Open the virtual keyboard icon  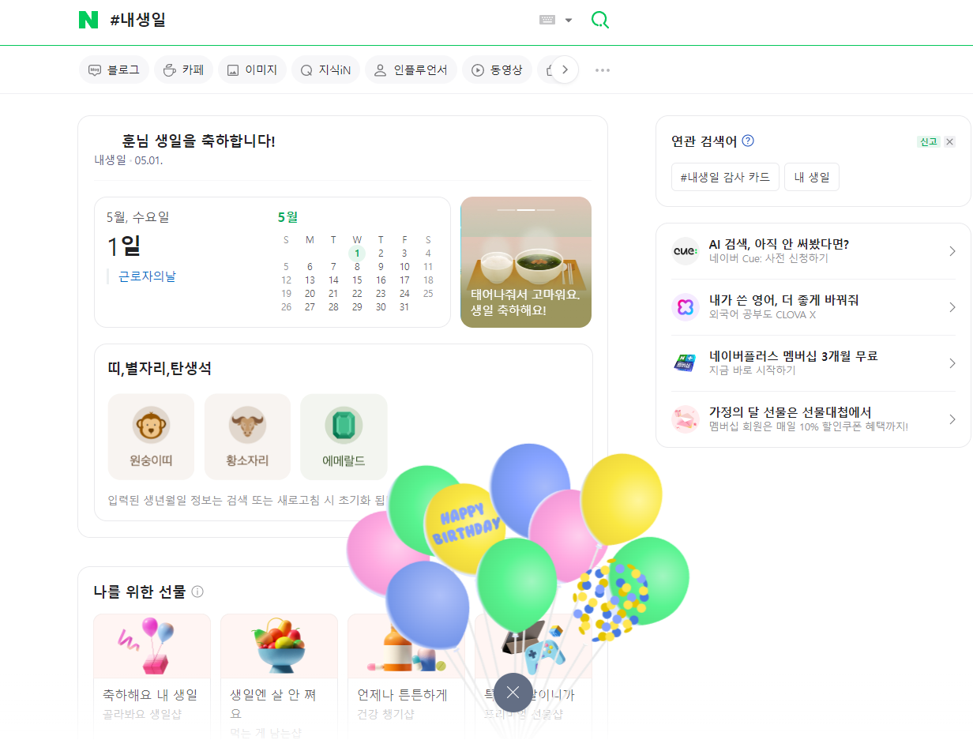click(547, 20)
